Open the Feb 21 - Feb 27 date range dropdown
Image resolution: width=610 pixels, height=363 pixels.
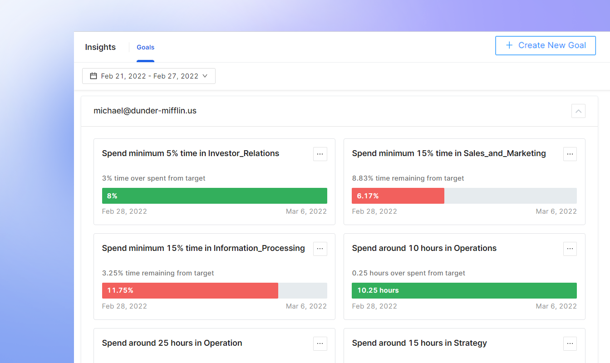[x=149, y=76]
